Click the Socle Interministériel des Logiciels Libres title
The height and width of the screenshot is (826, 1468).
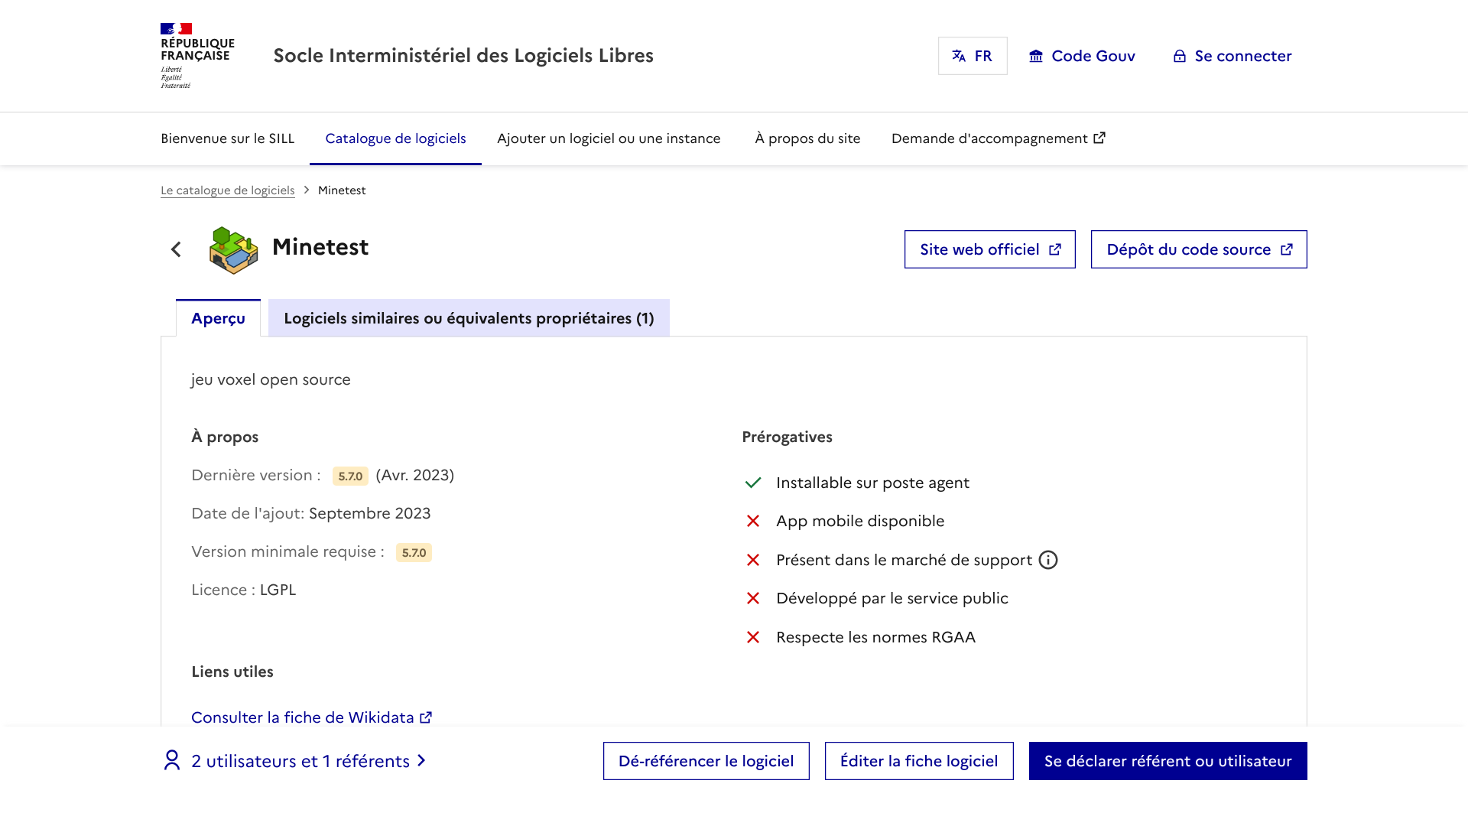click(x=463, y=55)
